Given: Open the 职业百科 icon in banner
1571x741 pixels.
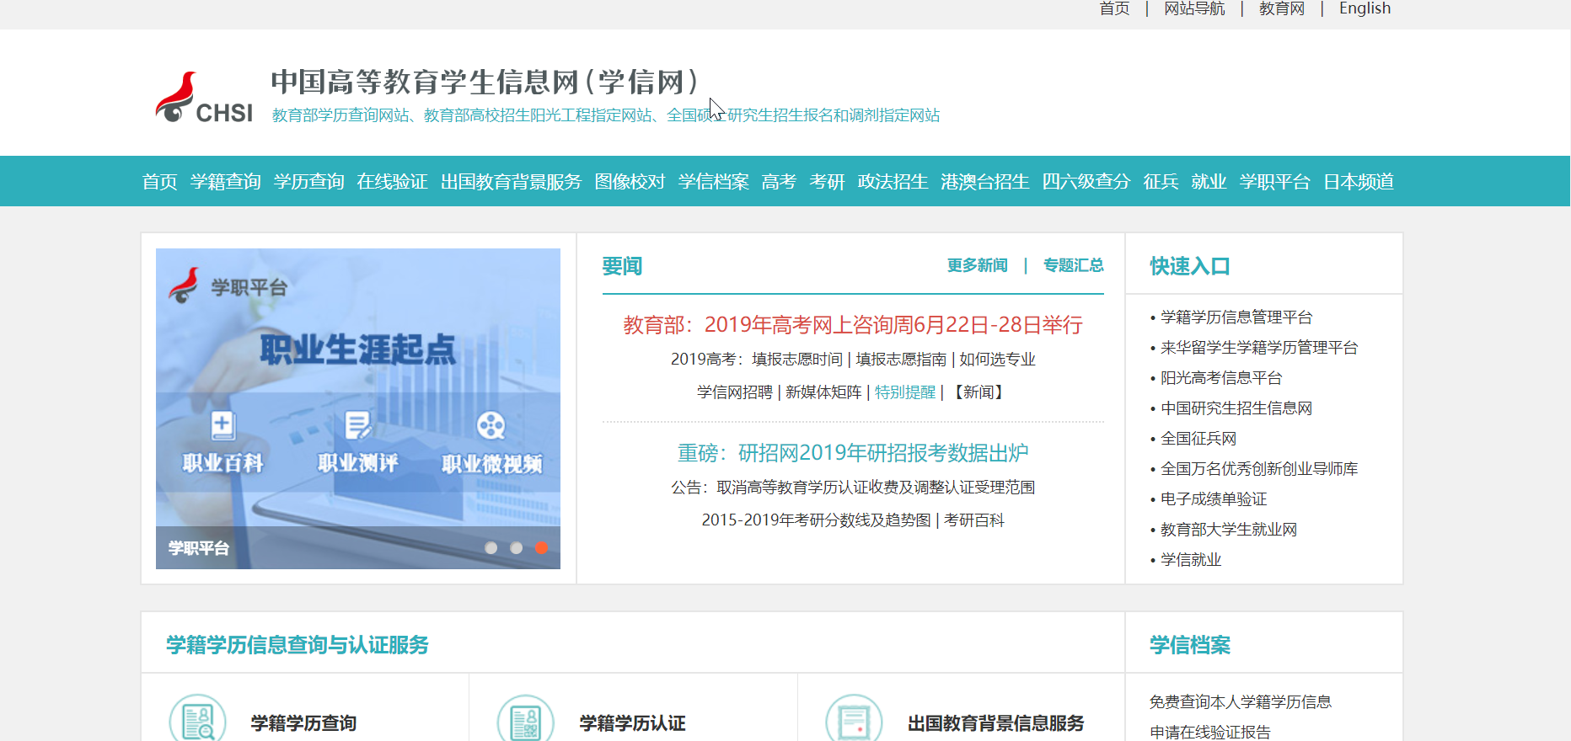Looking at the screenshot, I should pos(223,426).
